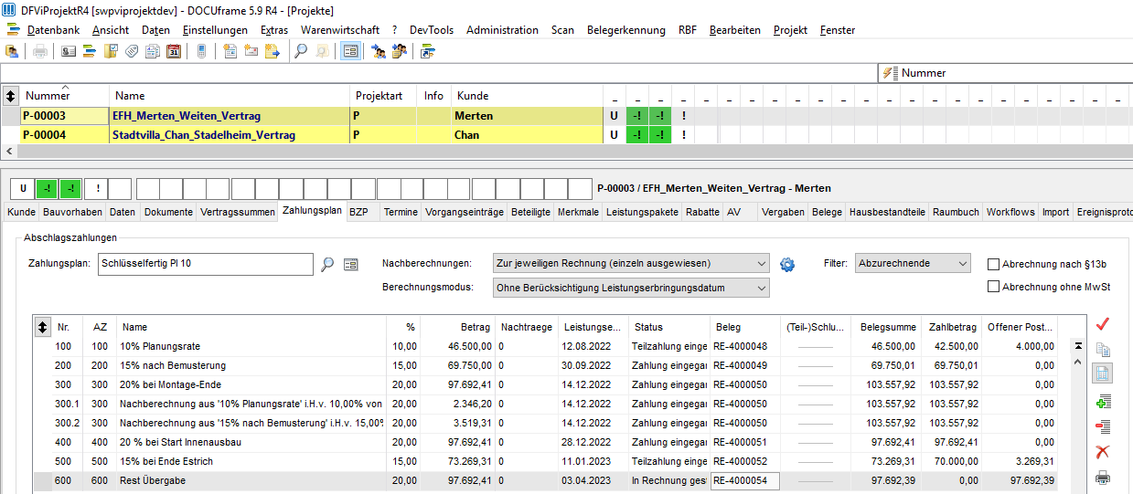Click the magnifier search icon in main toolbar
This screenshot has width=1133, height=494.
click(x=301, y=51)
